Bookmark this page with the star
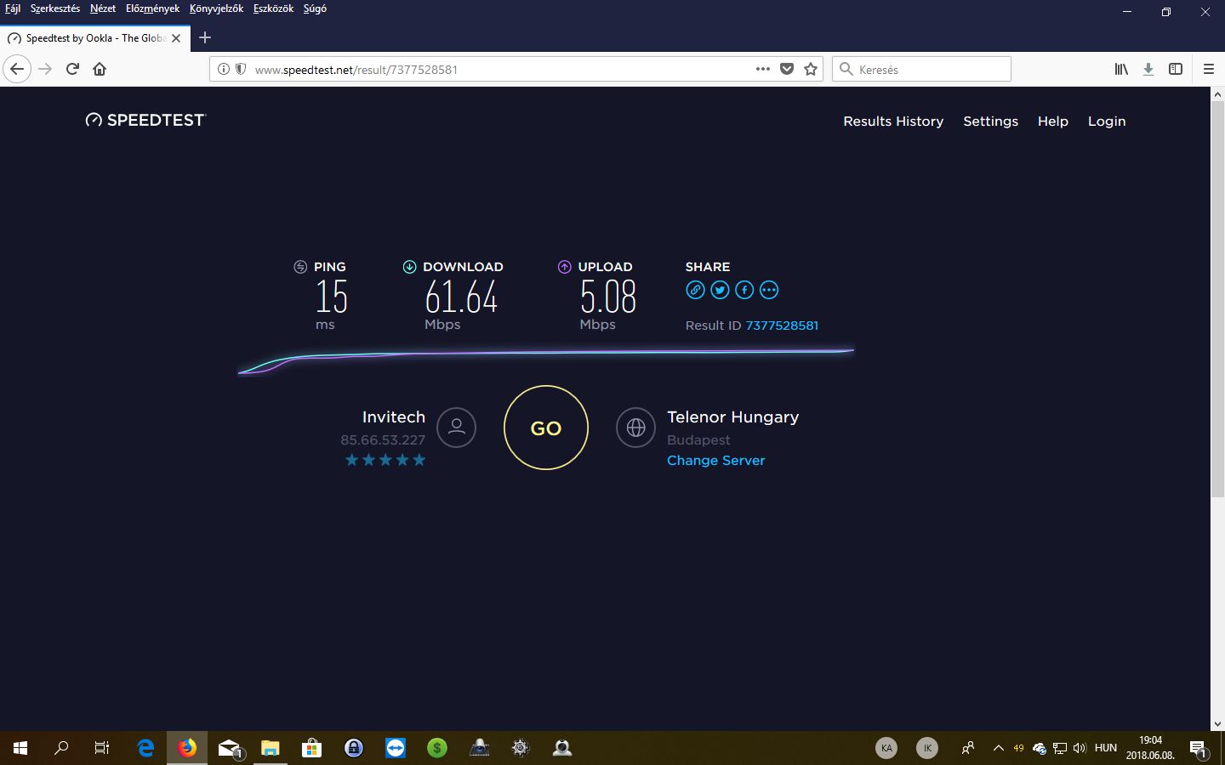The width and height of the screenshot is (1225, 765). [811, 69]
